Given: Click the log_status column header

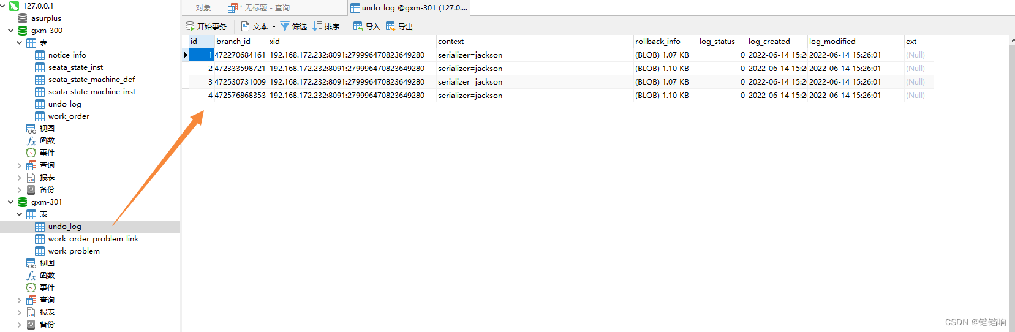Looking at the screenshot, I should [x=722, y=42].
